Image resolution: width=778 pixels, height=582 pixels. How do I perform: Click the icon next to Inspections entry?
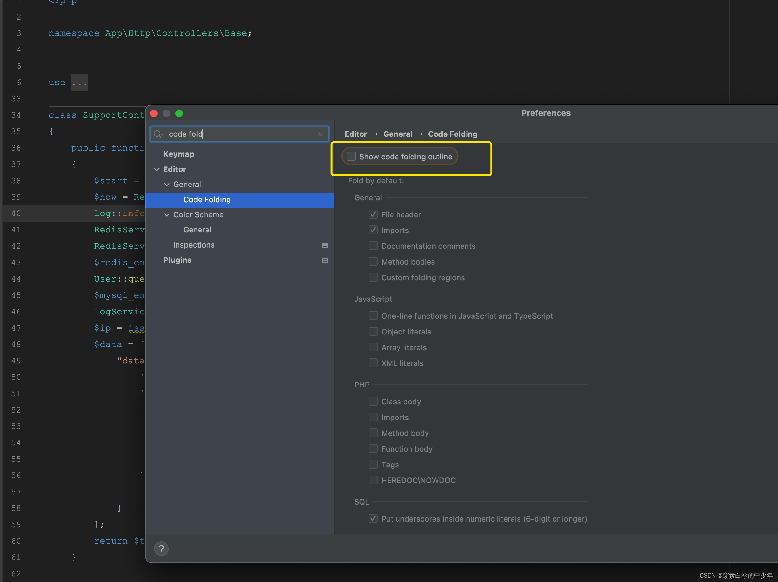click(325, 245)
